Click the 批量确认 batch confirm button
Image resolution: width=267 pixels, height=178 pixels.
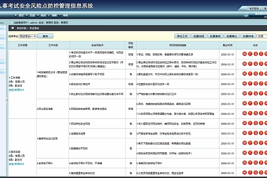pos(231,36)
